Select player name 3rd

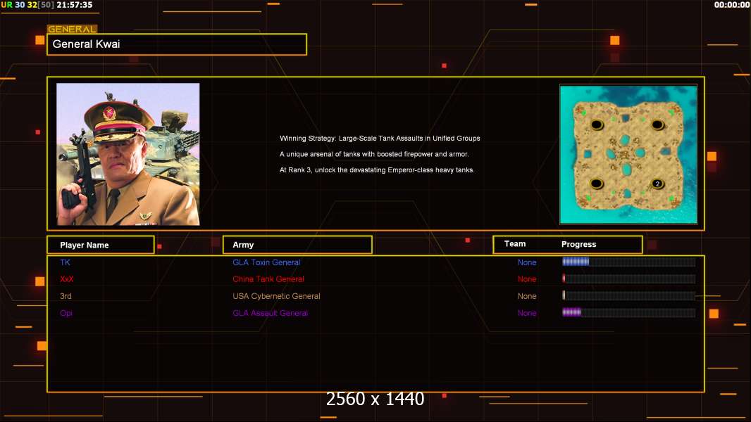66,296
